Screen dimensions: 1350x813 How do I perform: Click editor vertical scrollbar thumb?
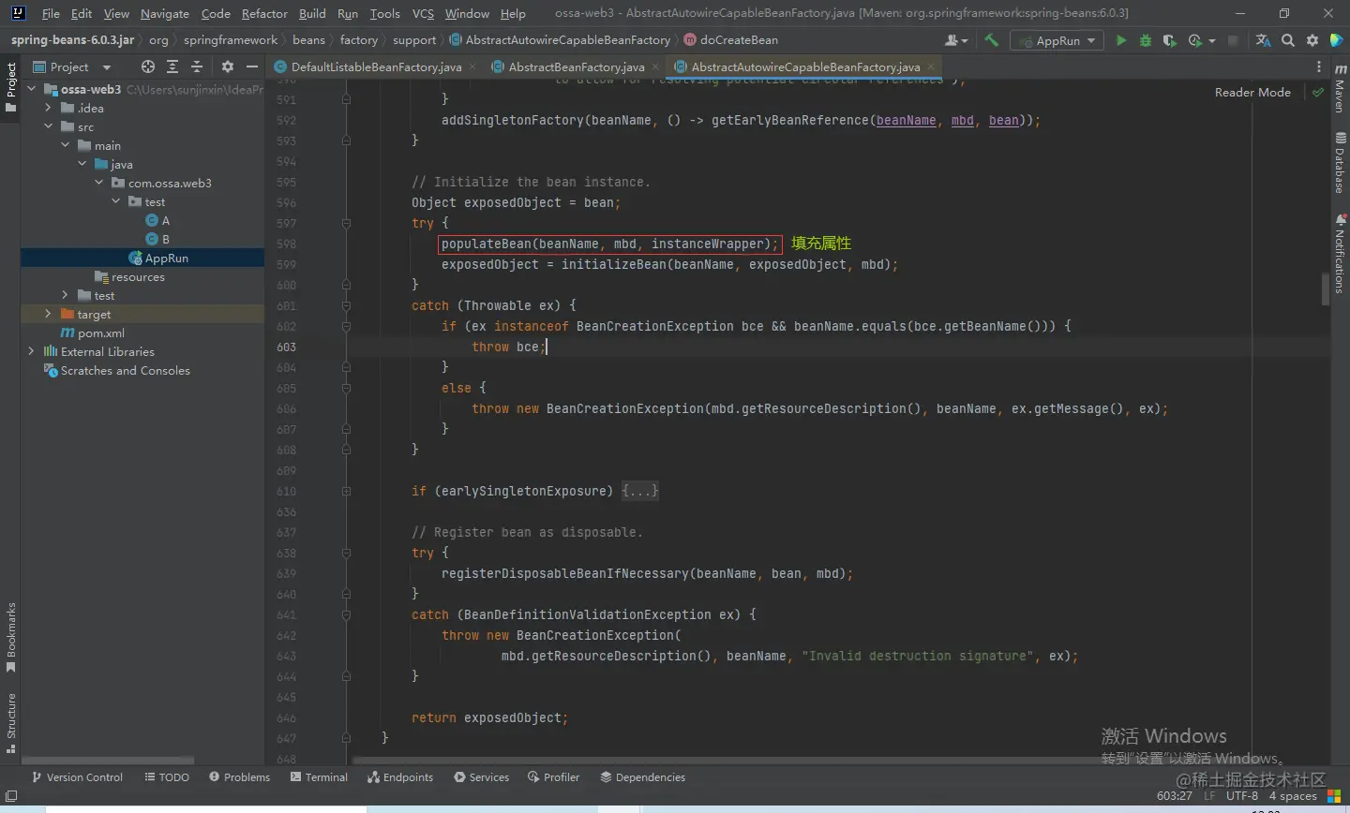[1326, 289]
